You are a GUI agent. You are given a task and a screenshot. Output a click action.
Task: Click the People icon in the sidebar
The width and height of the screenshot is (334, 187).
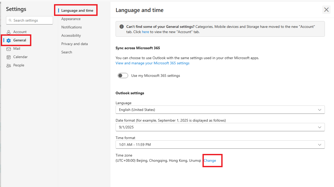pos(9,65)
